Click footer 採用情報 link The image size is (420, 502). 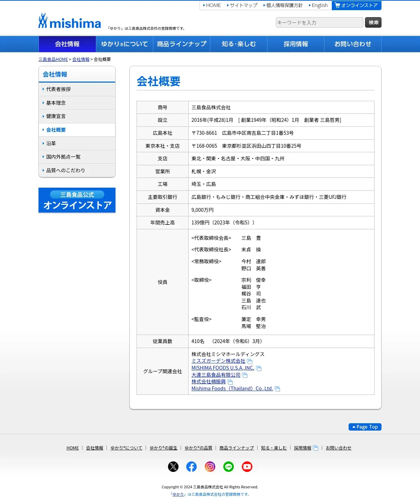pyautogui.click(x=302, y=448)
